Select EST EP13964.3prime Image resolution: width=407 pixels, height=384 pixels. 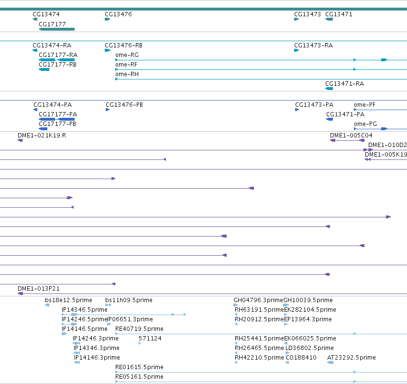coord(308,319)
